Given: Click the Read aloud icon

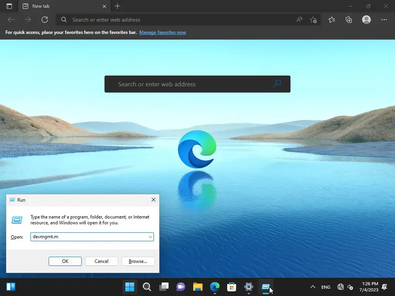Looking at the screenshot, I should (299, 20).
